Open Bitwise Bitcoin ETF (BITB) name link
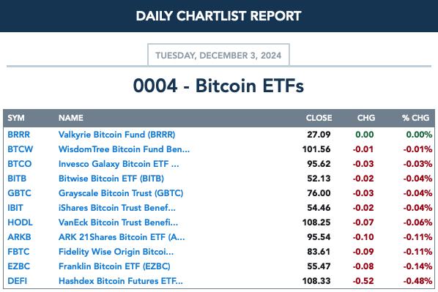The height and width of the screenshot is (292, 438). [x=111, y=179]
